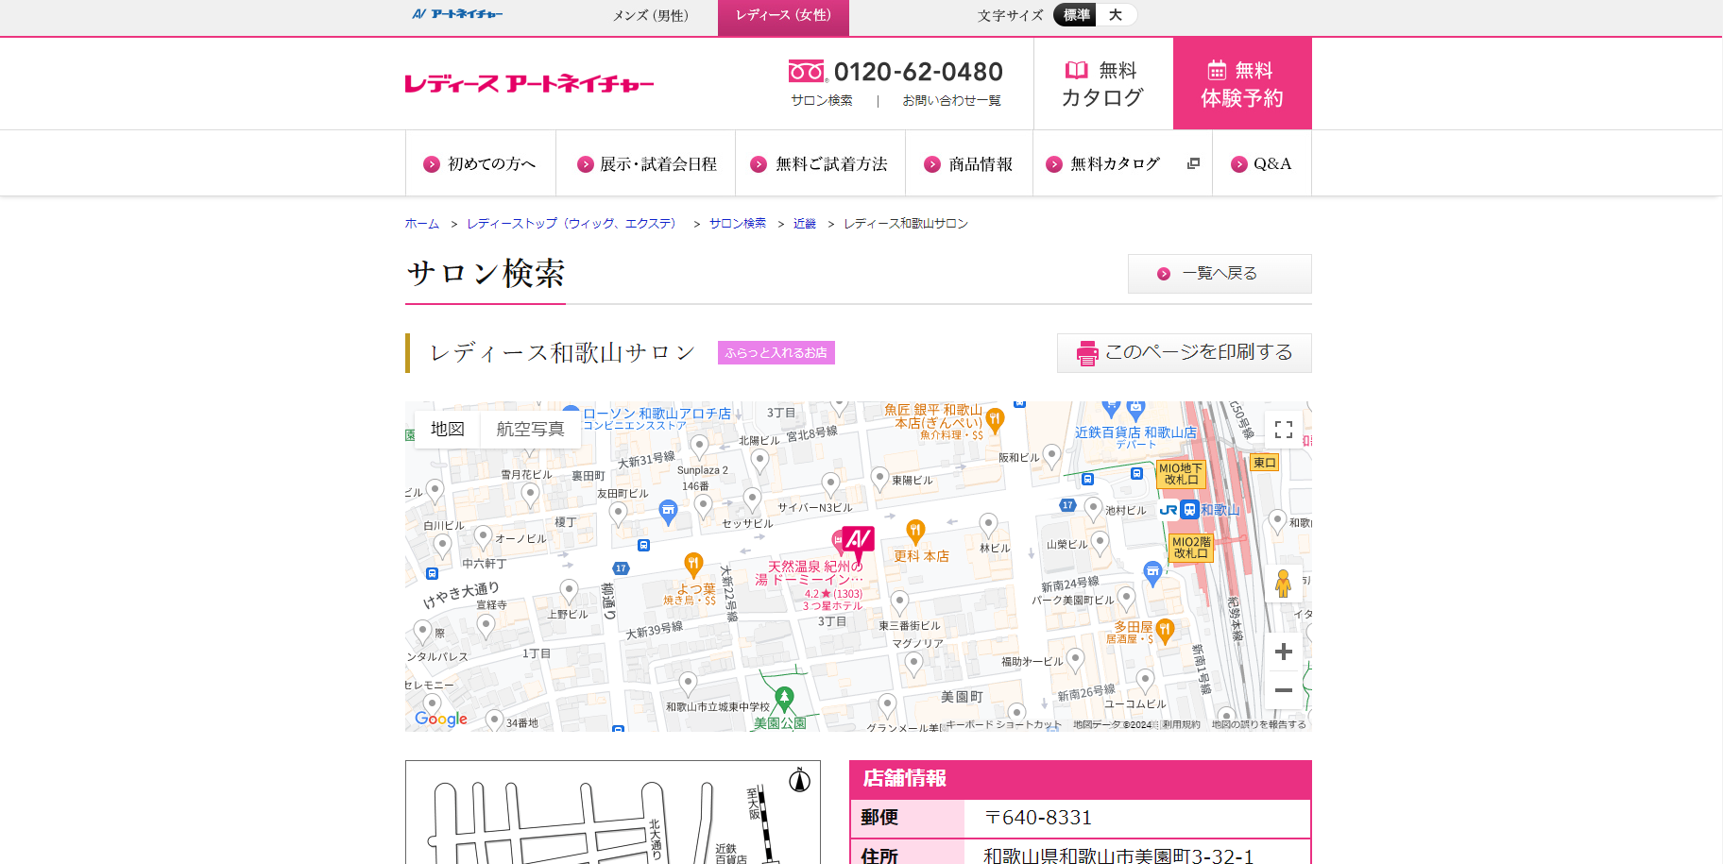1723x864 pixels.
Task: Open the 無料カタログ book button
Action: pyautogui.click(x=1103, y=84)
